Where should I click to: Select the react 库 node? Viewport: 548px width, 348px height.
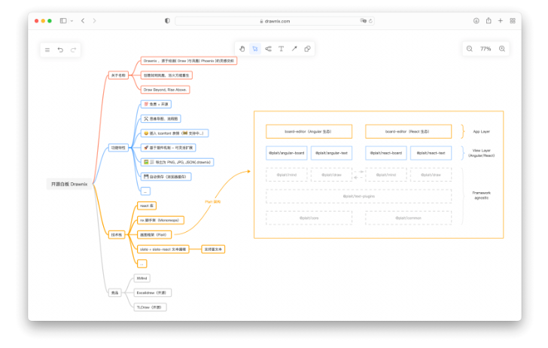coord(147,206)
